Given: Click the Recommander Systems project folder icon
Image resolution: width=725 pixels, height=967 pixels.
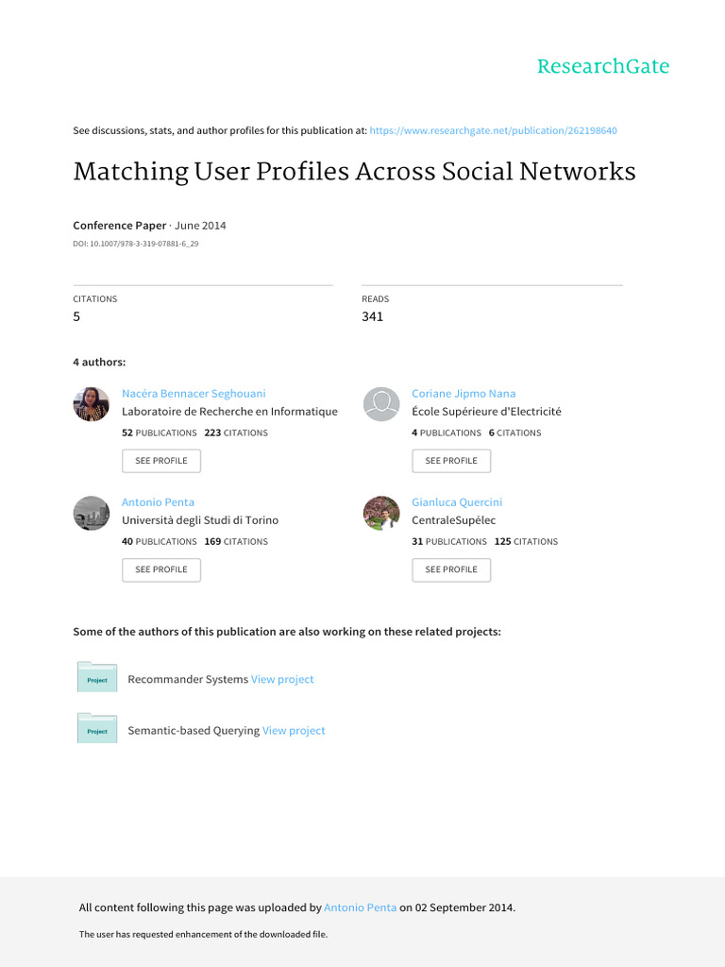Looking at the screenshot, I should point(97,678).
